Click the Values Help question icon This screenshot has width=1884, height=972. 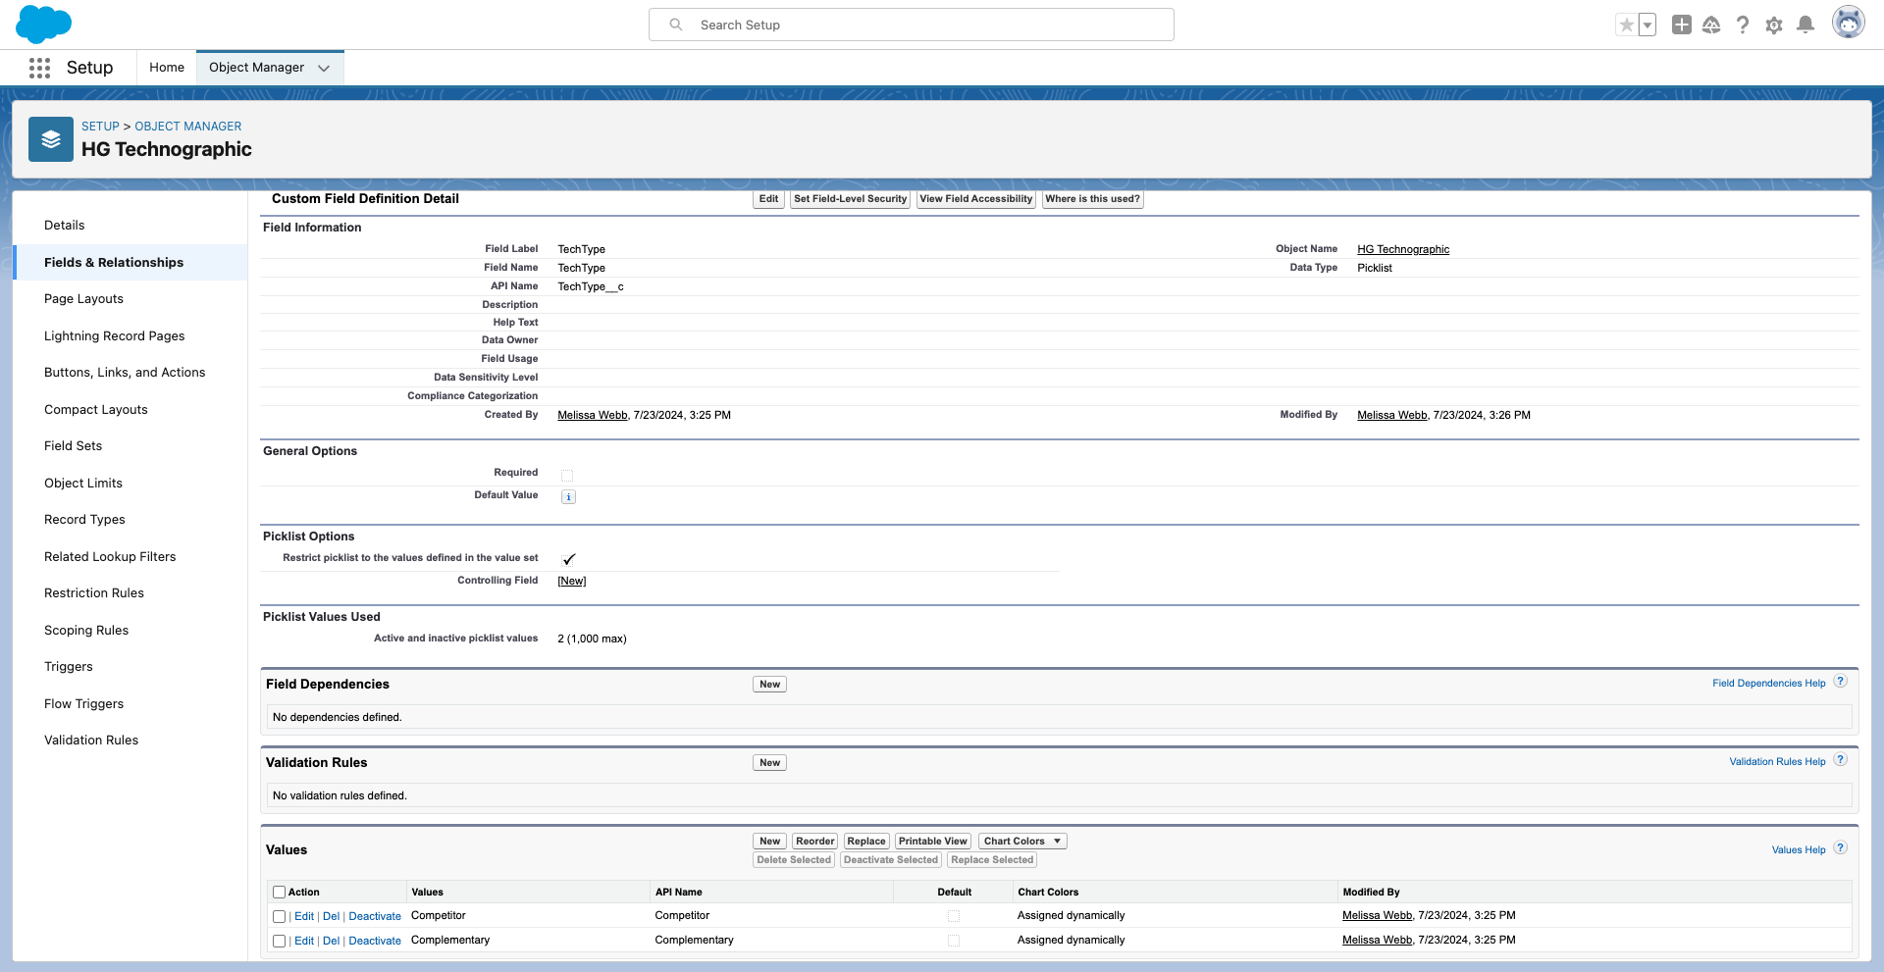coord(1841,848)
